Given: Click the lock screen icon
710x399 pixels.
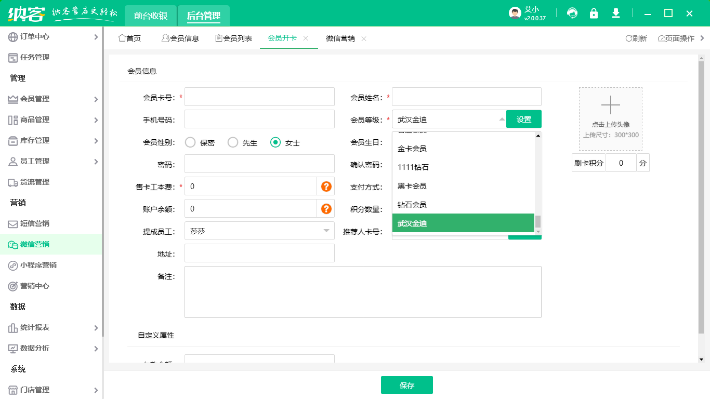Looking at the screenshot, I should [594, 13].
